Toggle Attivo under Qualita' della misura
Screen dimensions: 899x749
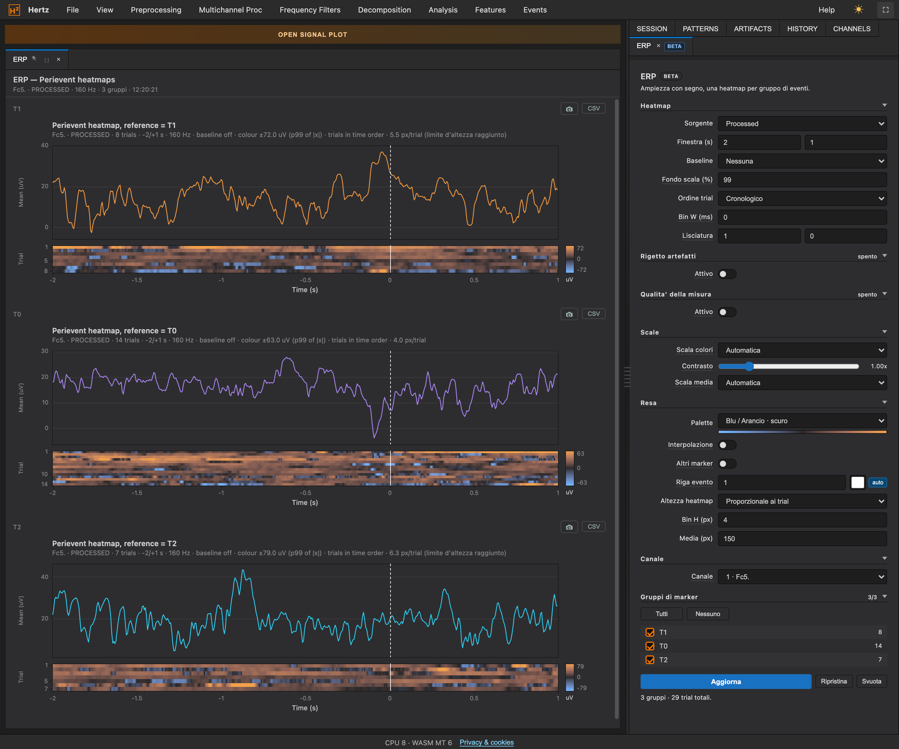(x=727, y=312)
